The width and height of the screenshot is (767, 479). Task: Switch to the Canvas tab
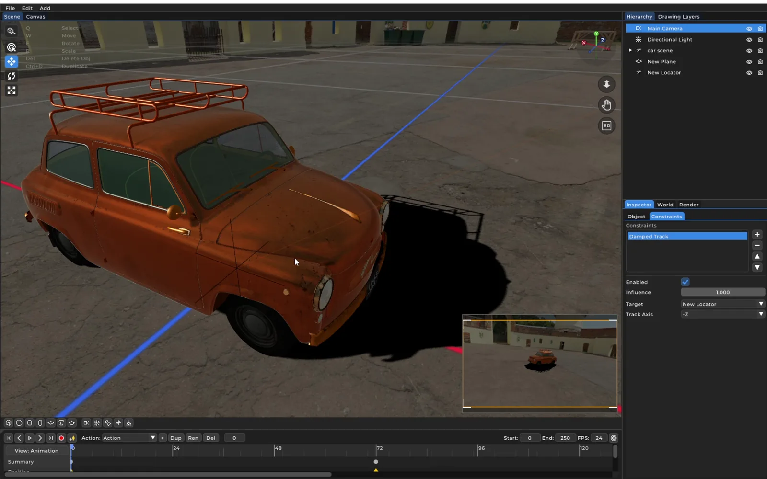pos(35,17)
